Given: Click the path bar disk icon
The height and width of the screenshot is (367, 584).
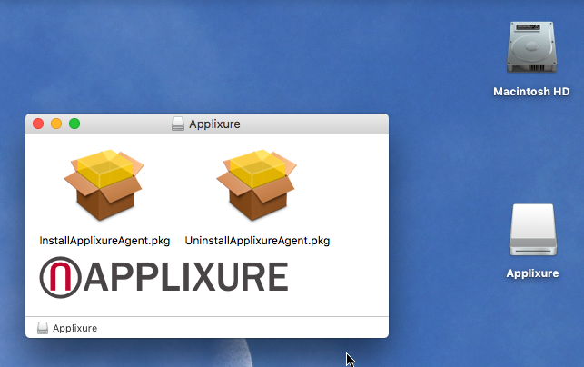Looking at the screenshot, I should click(43, 328).
